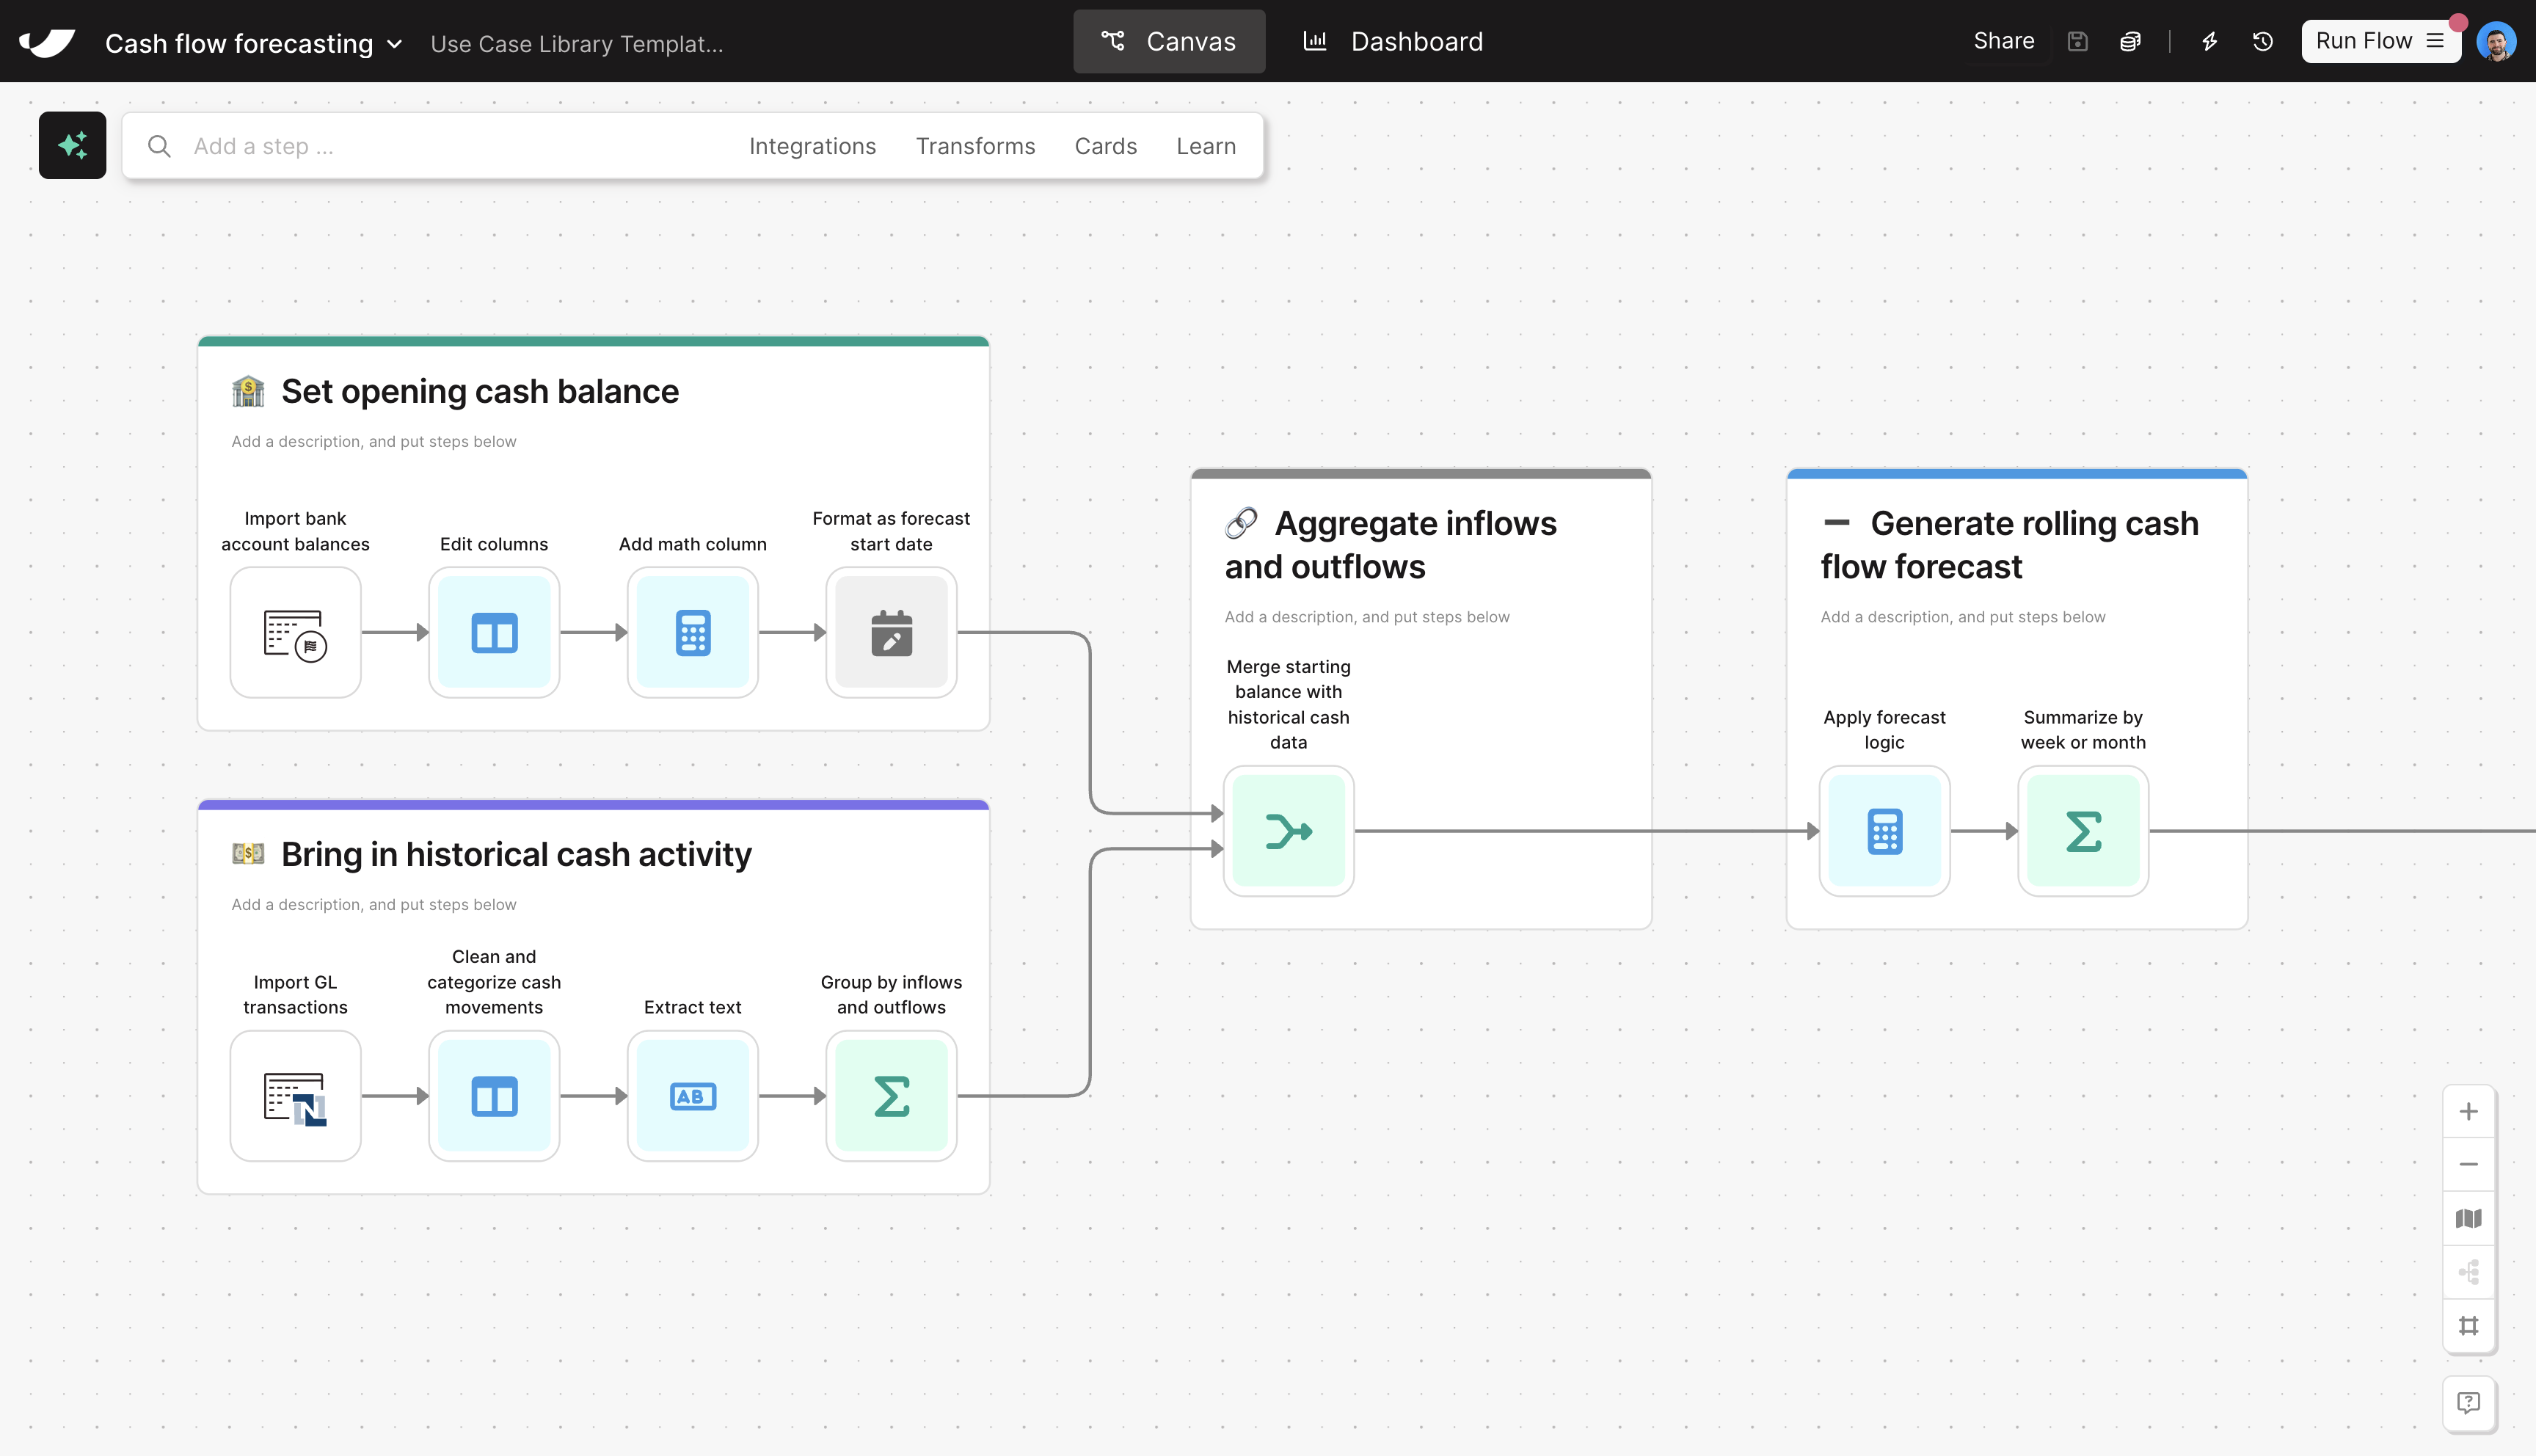Open the Transforms menu in step bar
The image size is (2536, 1456).
(x=974, y=146)
